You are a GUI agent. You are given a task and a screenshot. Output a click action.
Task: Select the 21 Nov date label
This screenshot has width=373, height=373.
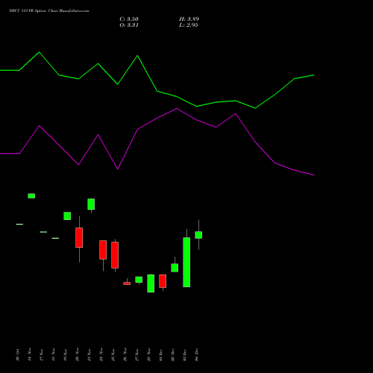tap(90, 354)
